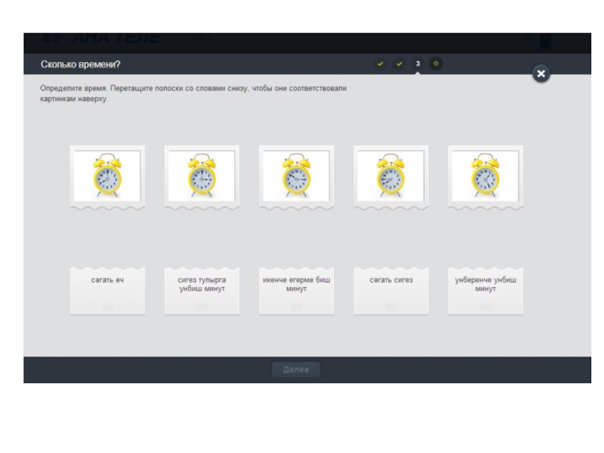This screenshot has width=604, height=453.
Task: Click the fifth alarm clock picture
Action: click(485, 176)
